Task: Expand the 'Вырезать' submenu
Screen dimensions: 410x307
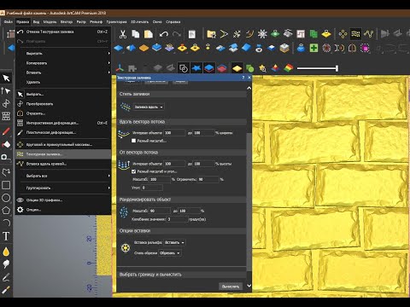Action: (63, 53)
